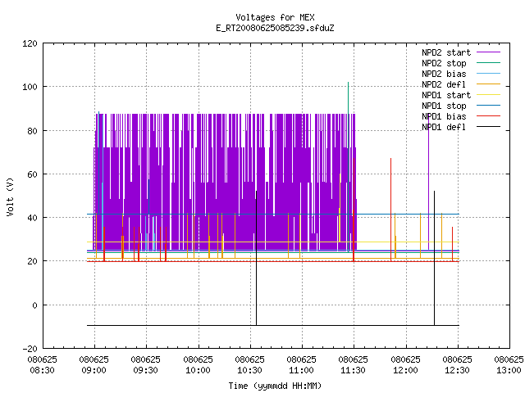Click the x-axis tick label 12:30
The width and height of the screenshot is (525, 393).
457,370
